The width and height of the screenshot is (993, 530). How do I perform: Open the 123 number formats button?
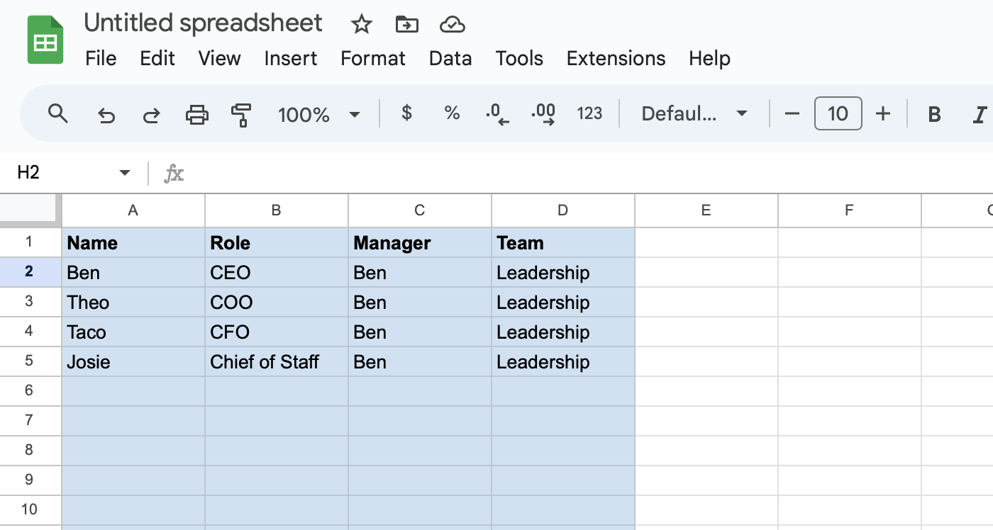(589, 113)
